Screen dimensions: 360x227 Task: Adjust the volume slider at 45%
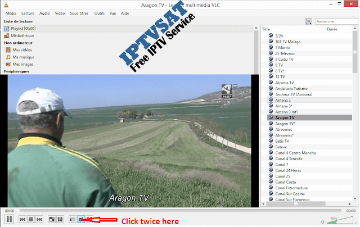pos(340,220)
